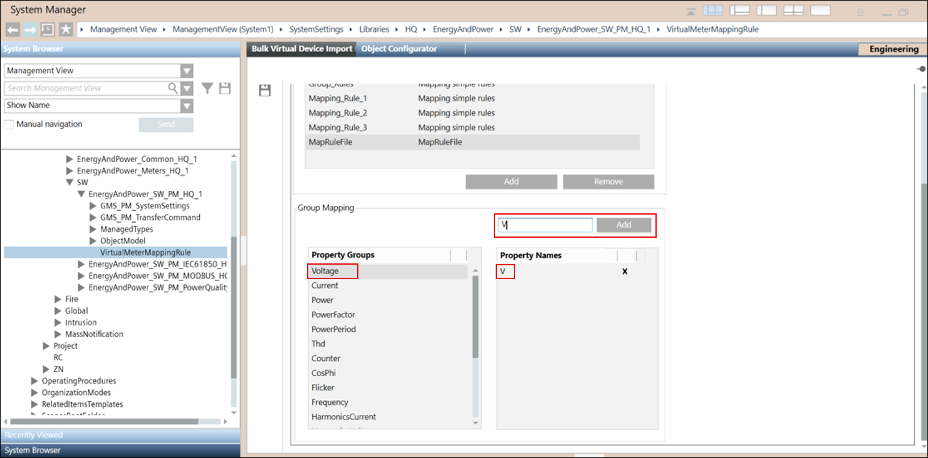Click the back navigation arrow
This screenshot has height=458, width=928.
tap(13, 29)
